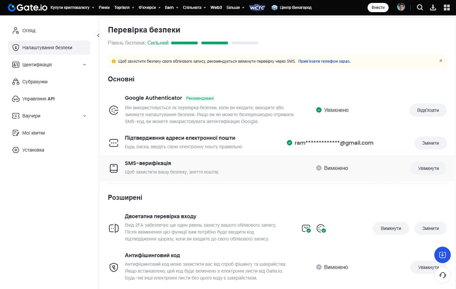Click the first green security level bar

click(184, 43)
